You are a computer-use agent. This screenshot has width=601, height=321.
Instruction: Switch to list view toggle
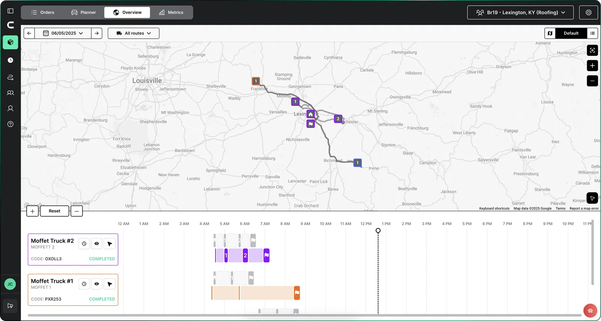[592, 33]
